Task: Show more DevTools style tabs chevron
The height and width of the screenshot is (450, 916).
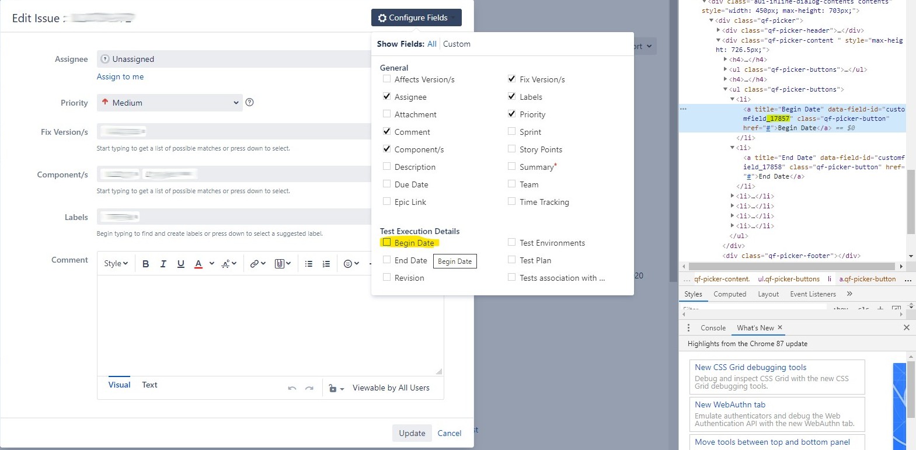Action: pos(849,294)
